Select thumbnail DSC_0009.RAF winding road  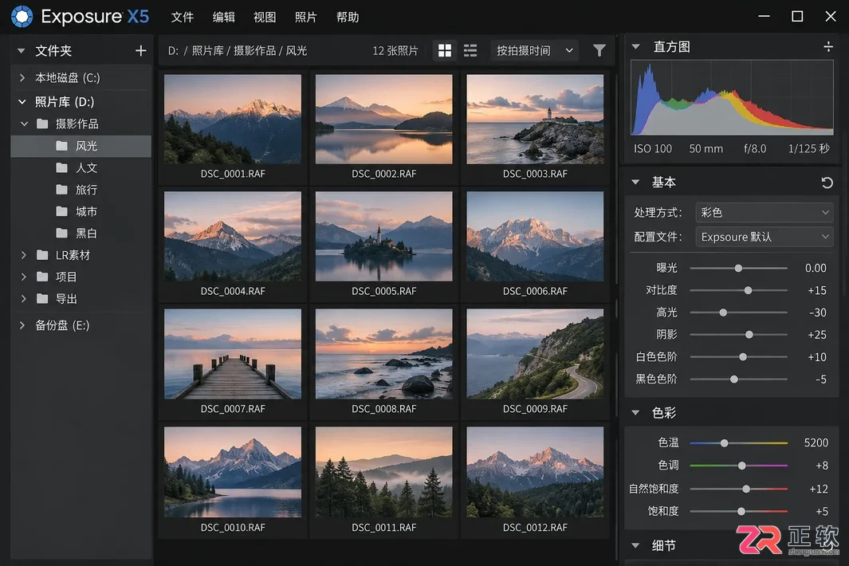(535, 354)
